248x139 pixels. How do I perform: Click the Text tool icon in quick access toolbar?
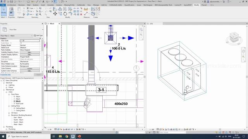[x=43, y=2]
